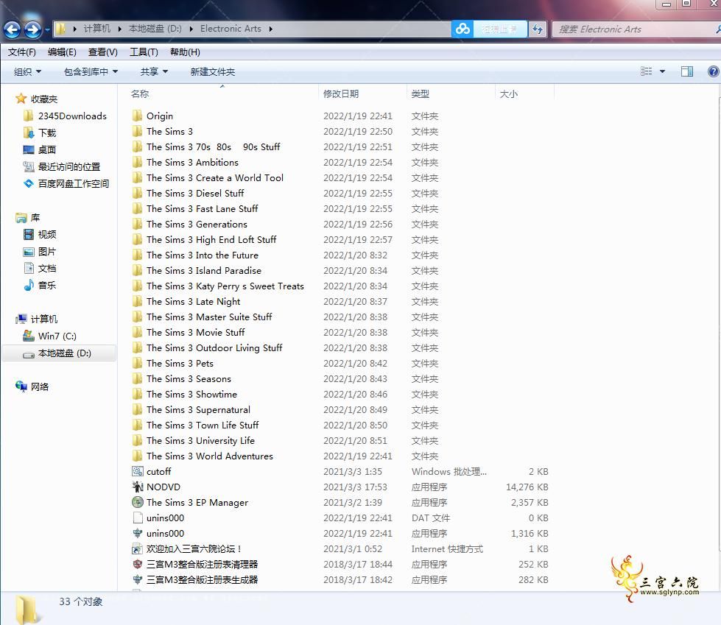Viewport: 721px width, 625px height.
Task: Open 文档 library in sidebar
Action: (47, 269)
